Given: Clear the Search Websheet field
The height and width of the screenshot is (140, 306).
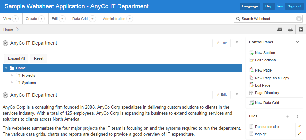Looking at the screenshot, I should [299, 19].
